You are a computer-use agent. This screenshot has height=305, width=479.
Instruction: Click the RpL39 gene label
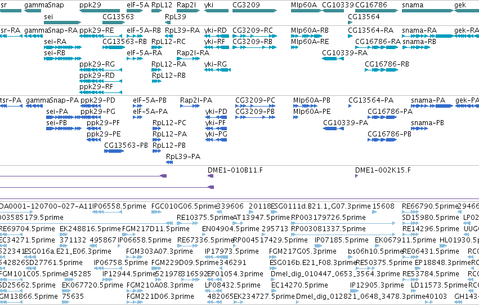click(176, 17)
